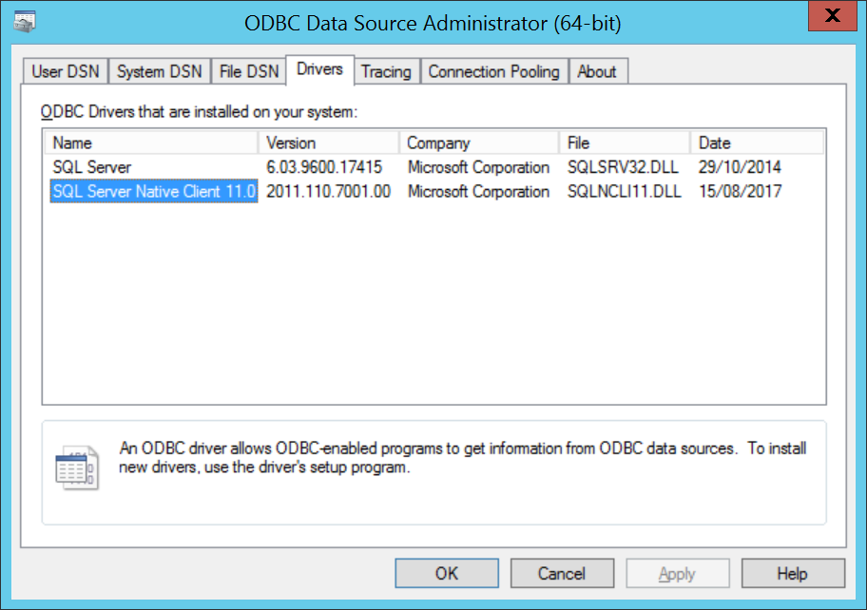Sort by the Company column header
This screenshot has height=610, width=867.
(x=478, y=143)
